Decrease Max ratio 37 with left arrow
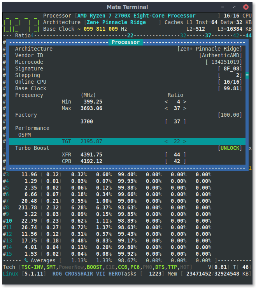Viewport: 256px width, 288px height. coord(166,108)
